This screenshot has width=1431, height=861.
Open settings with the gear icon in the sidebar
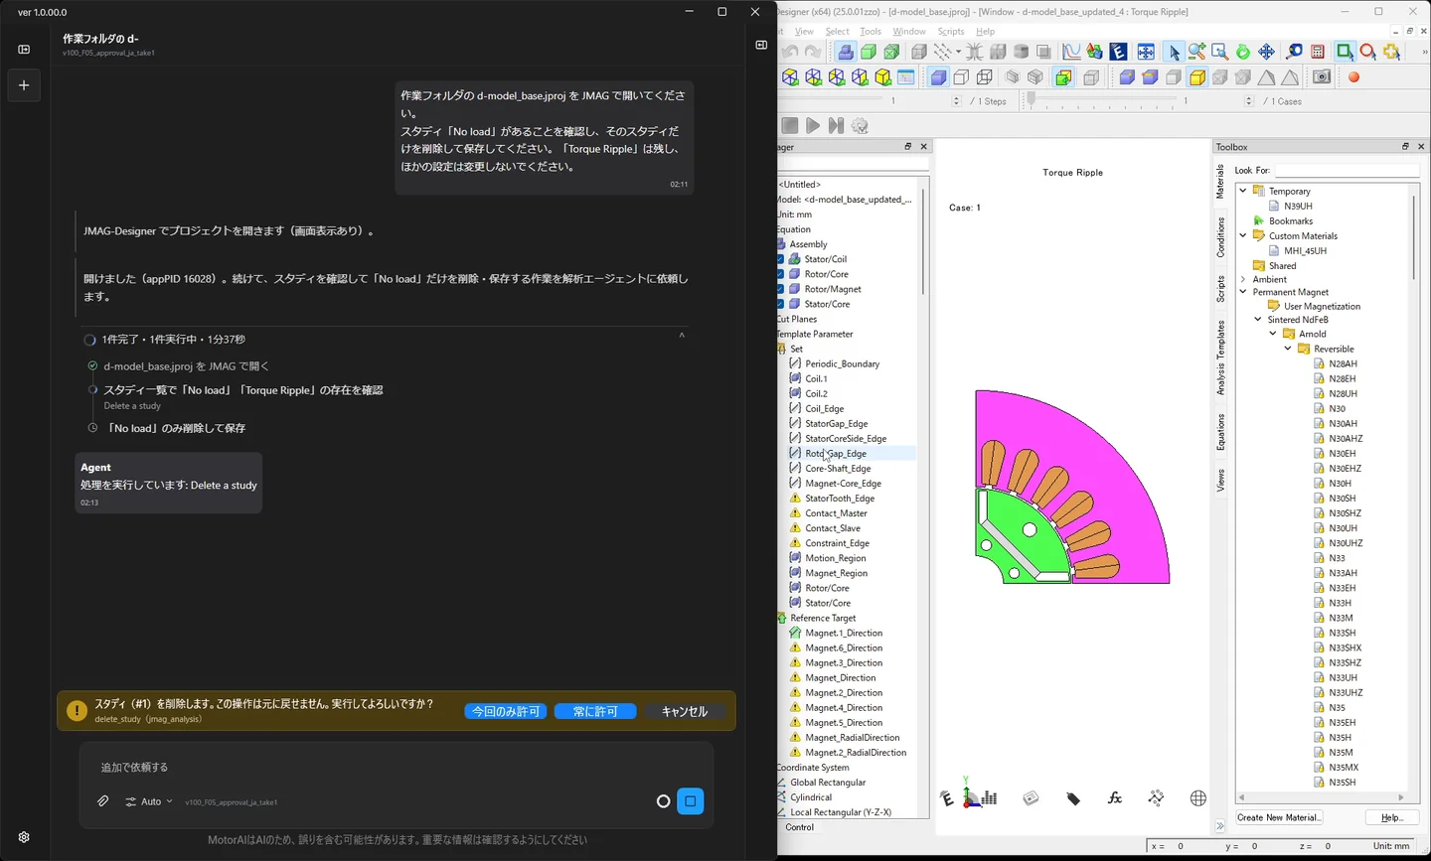pyautogui.click(x=24, y=837)
